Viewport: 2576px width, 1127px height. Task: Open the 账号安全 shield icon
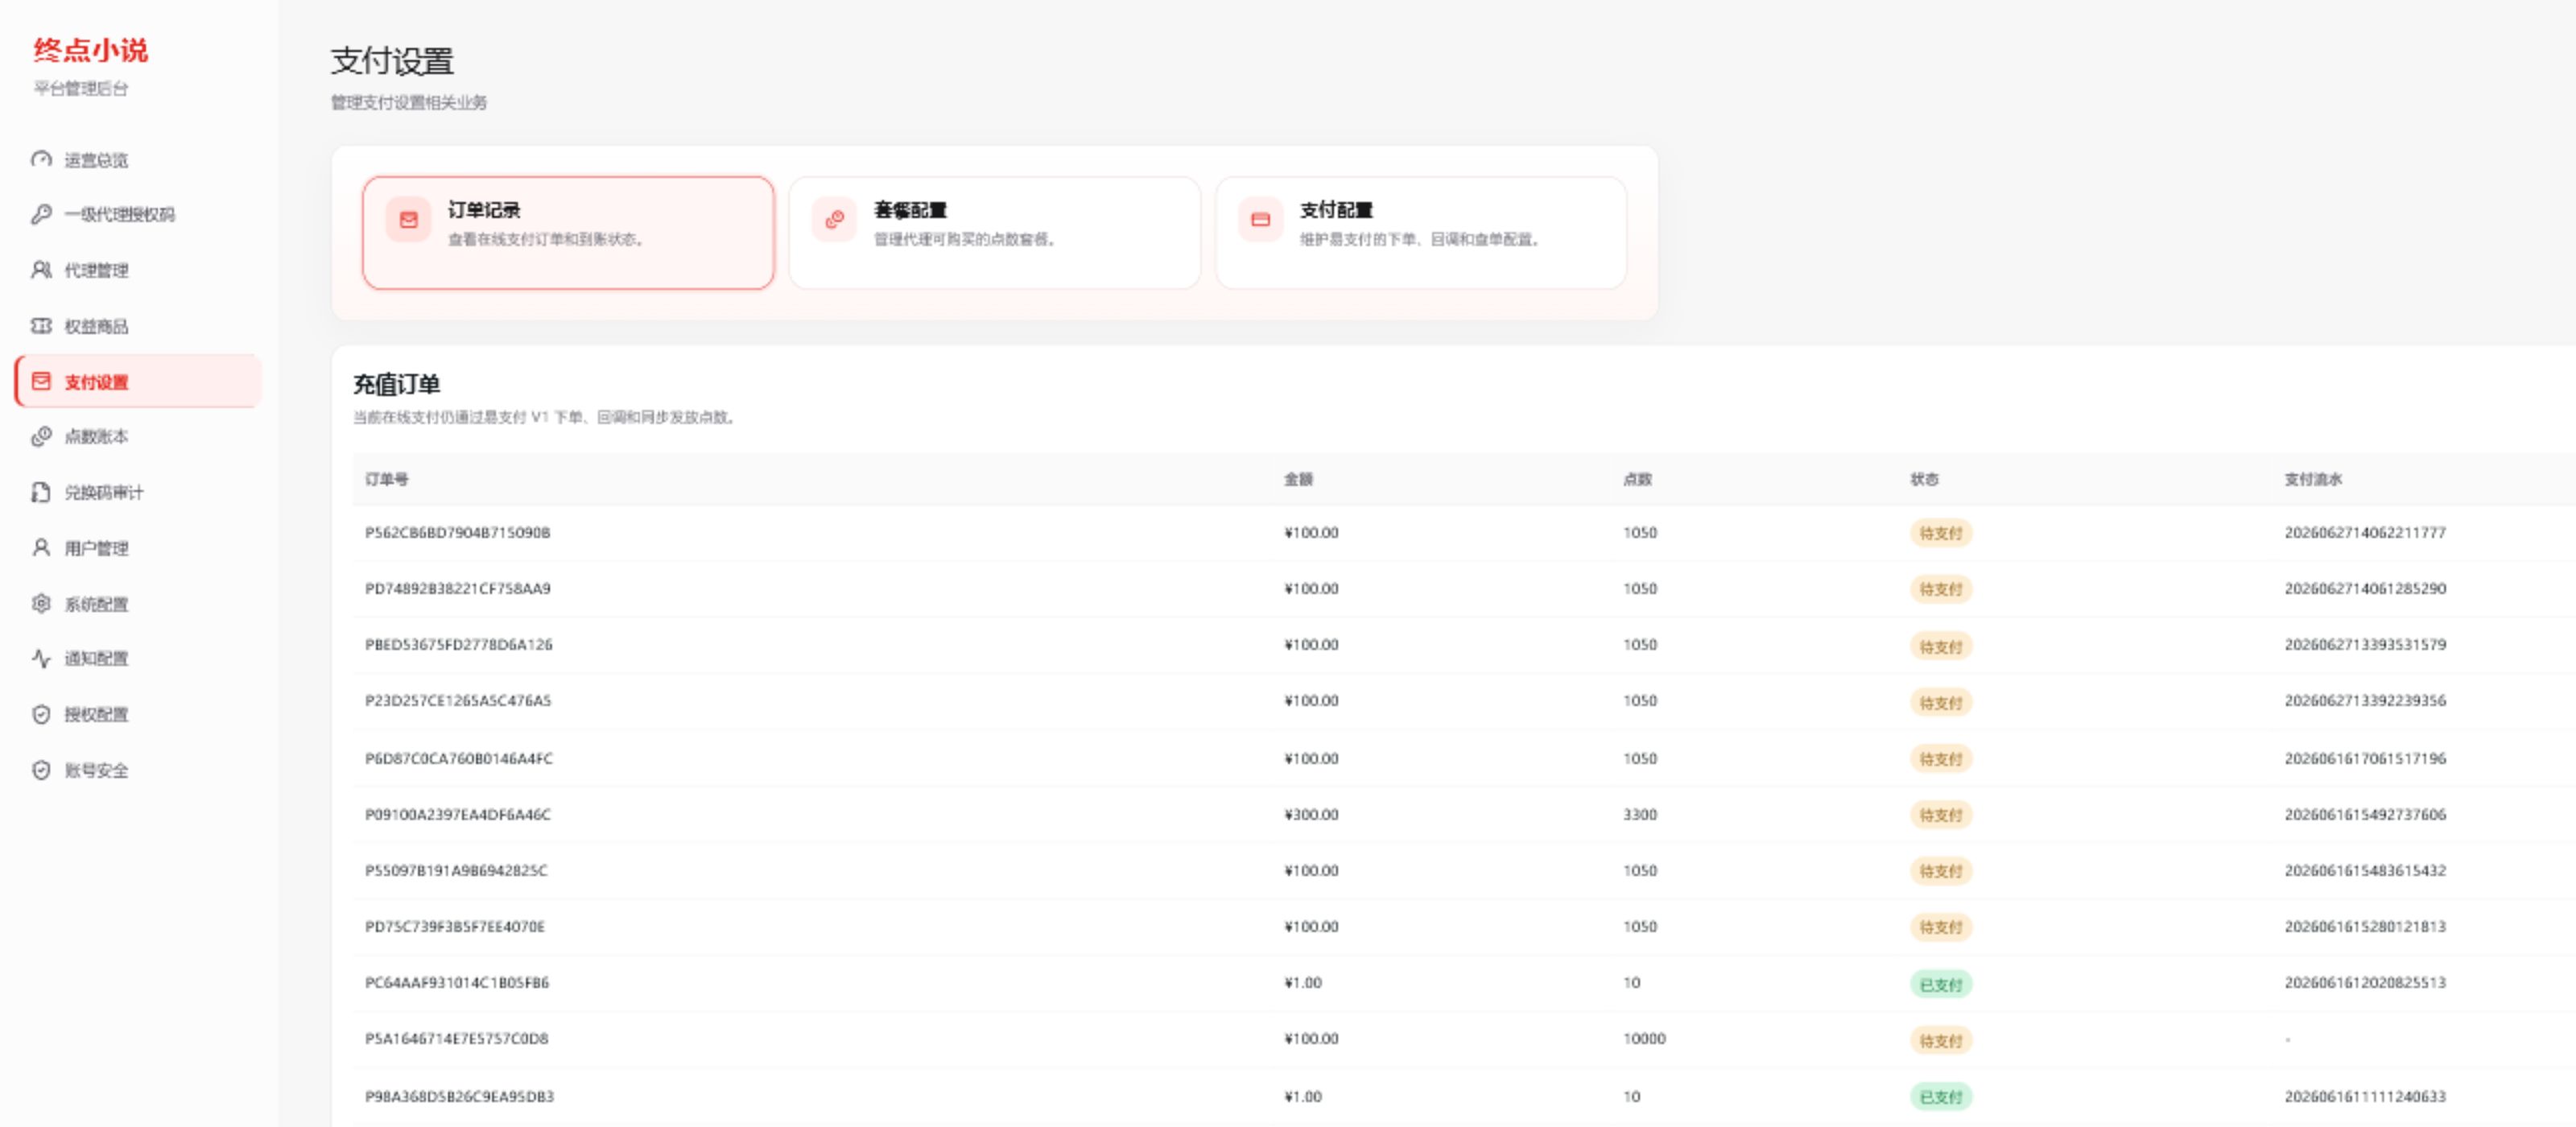click(x=41, y=770)
